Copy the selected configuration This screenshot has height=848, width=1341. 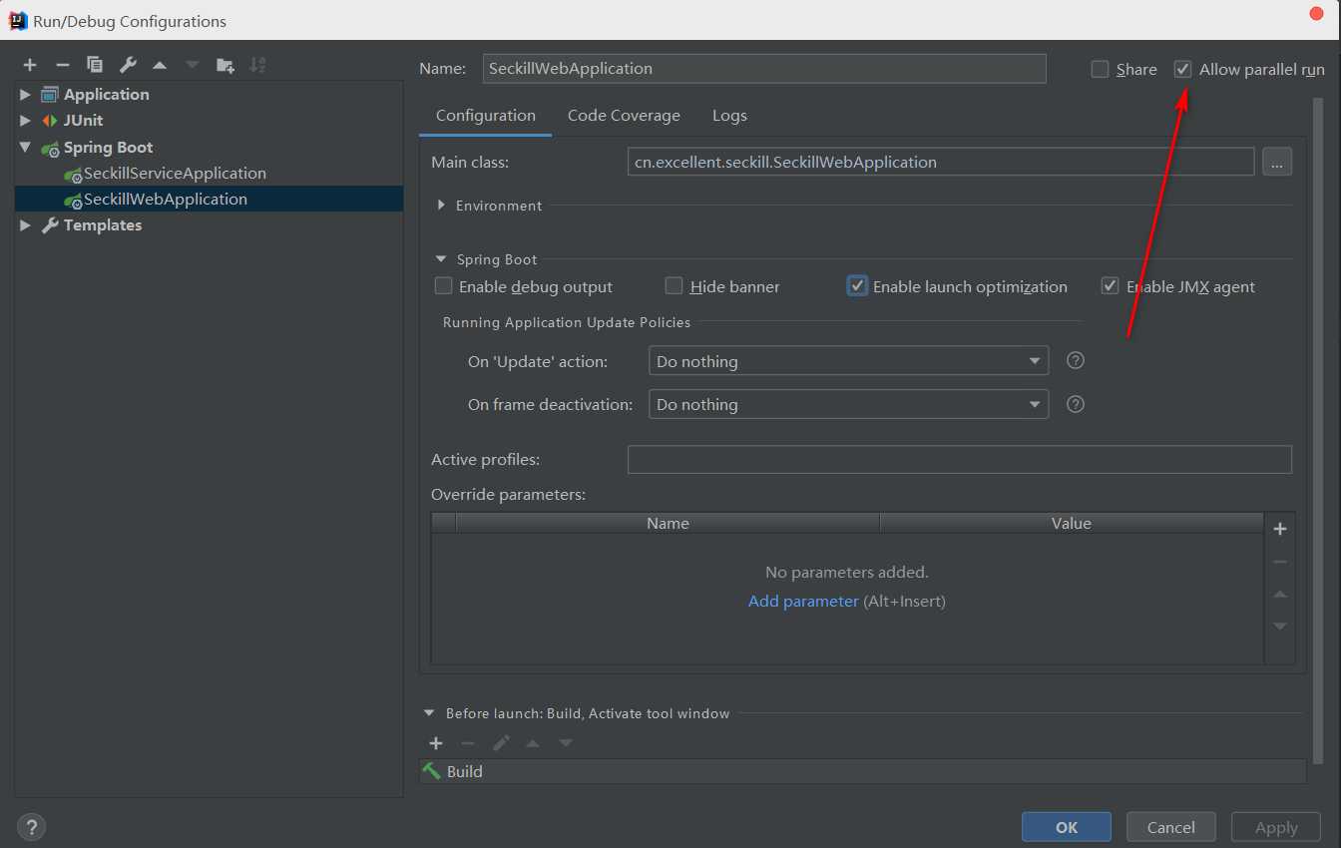(x=95, y=65)
